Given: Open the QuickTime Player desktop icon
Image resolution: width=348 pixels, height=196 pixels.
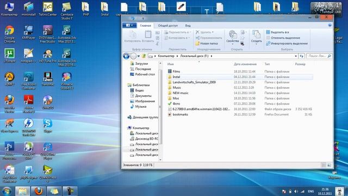Looking at the screenshot, I should tap(48, 150).
